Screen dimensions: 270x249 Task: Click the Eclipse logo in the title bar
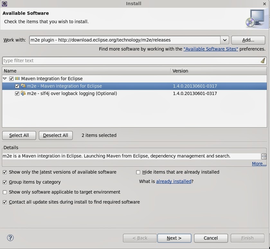[4, 4]
